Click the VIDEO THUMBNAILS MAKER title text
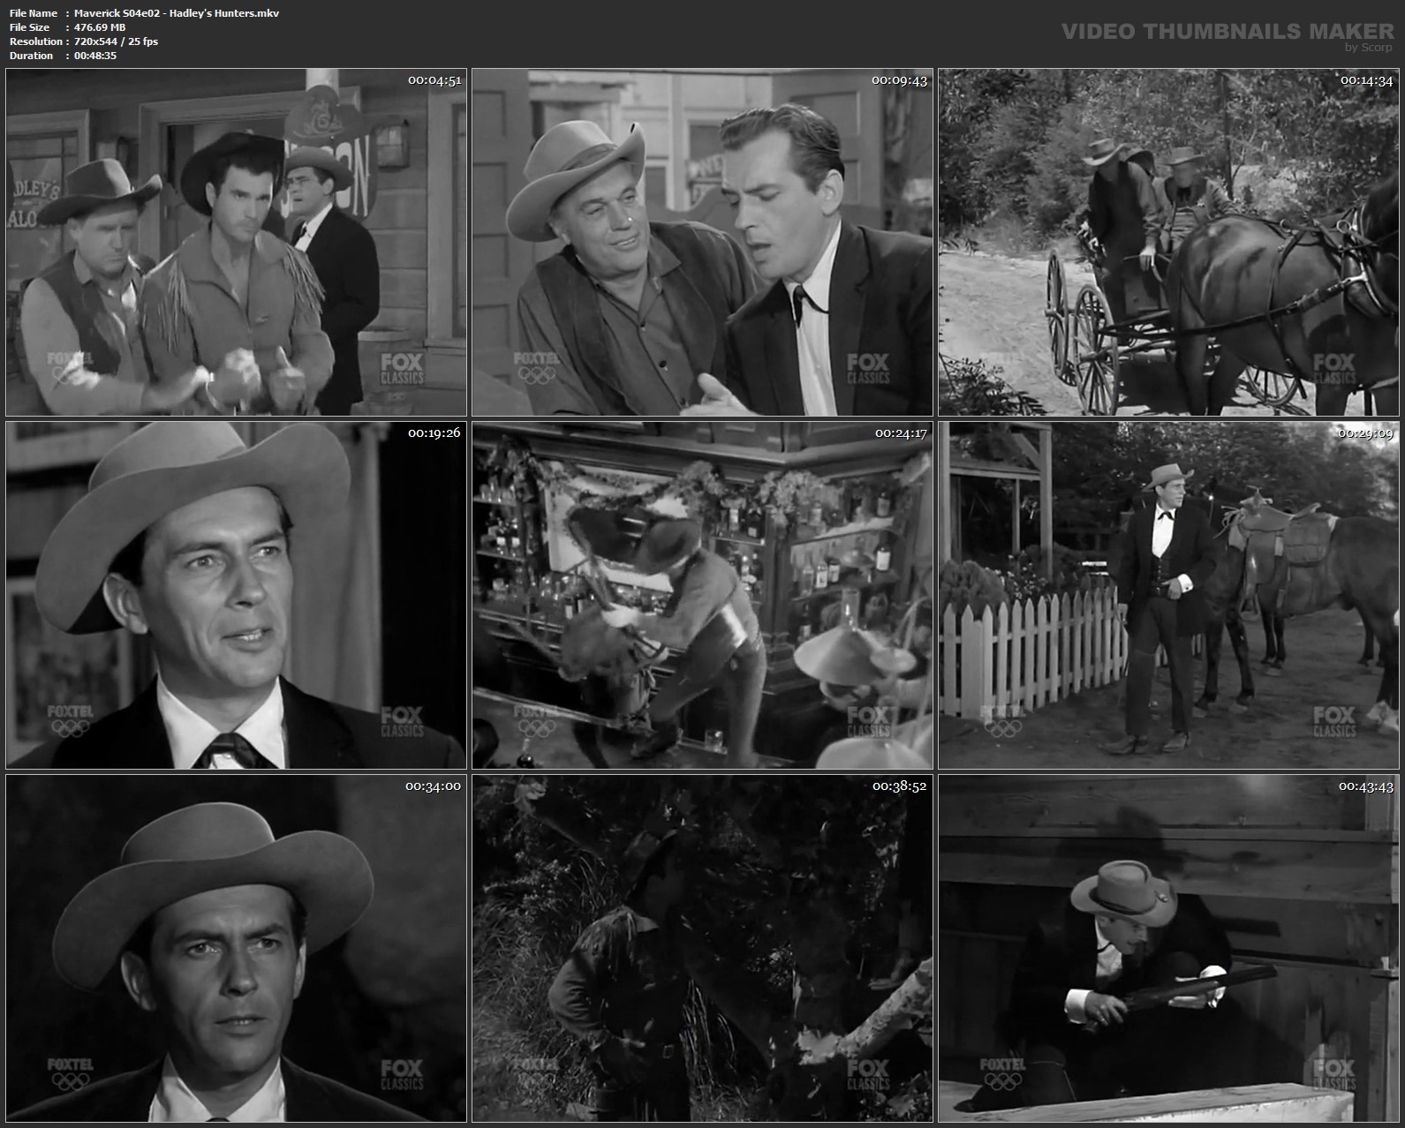This screenshot has height=1128, width=1405. [1227, 31]
